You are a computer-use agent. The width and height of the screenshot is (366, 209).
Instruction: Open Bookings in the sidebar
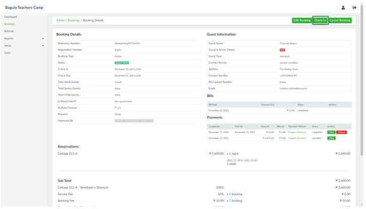[x=10, y=24]
